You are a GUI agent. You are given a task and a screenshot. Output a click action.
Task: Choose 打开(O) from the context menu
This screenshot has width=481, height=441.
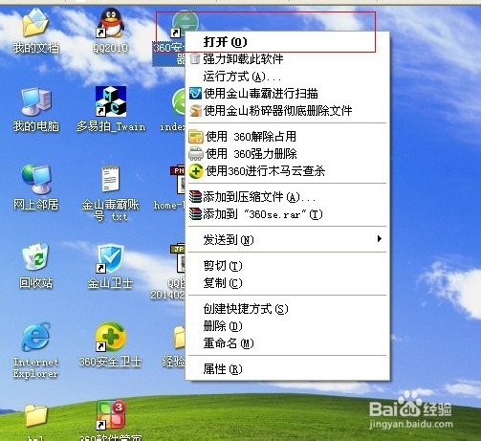coord(287,42)
